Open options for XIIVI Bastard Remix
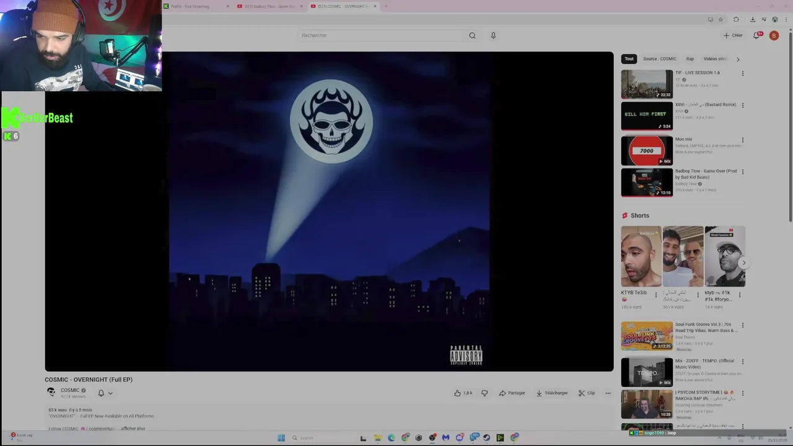 743,105
